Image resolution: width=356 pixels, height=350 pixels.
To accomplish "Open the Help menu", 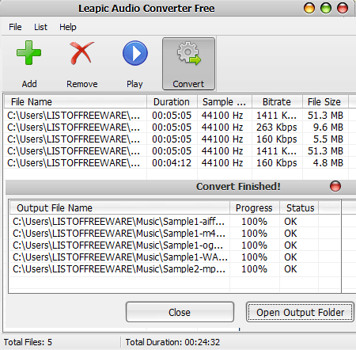I will tap(68, 27).
